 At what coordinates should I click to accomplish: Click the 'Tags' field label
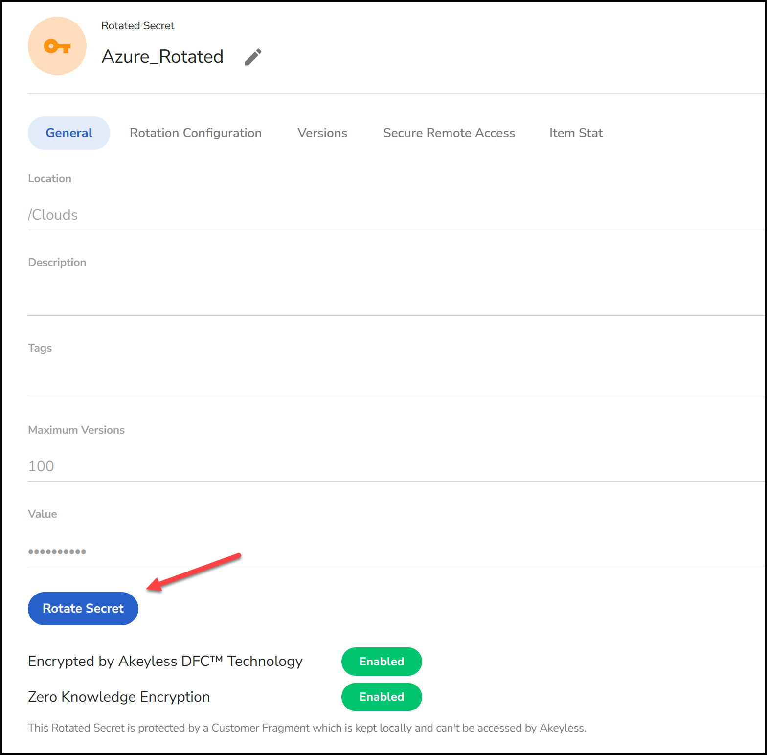(x=40, y=348)
